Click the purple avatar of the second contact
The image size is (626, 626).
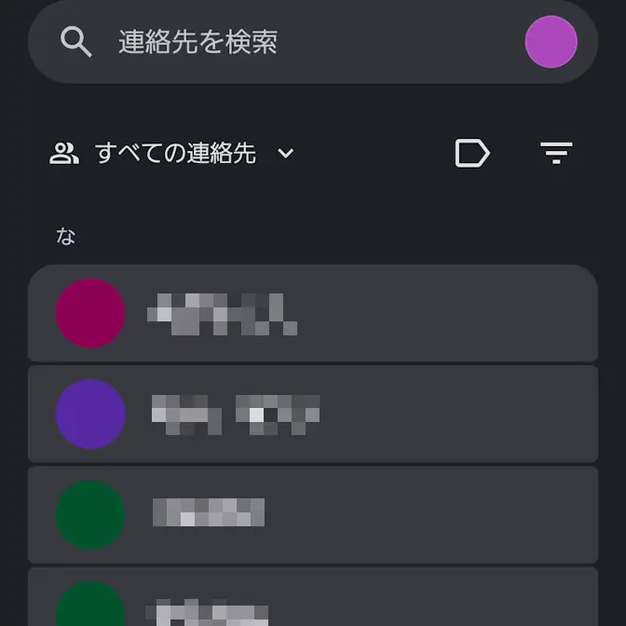tap(90, 415)
